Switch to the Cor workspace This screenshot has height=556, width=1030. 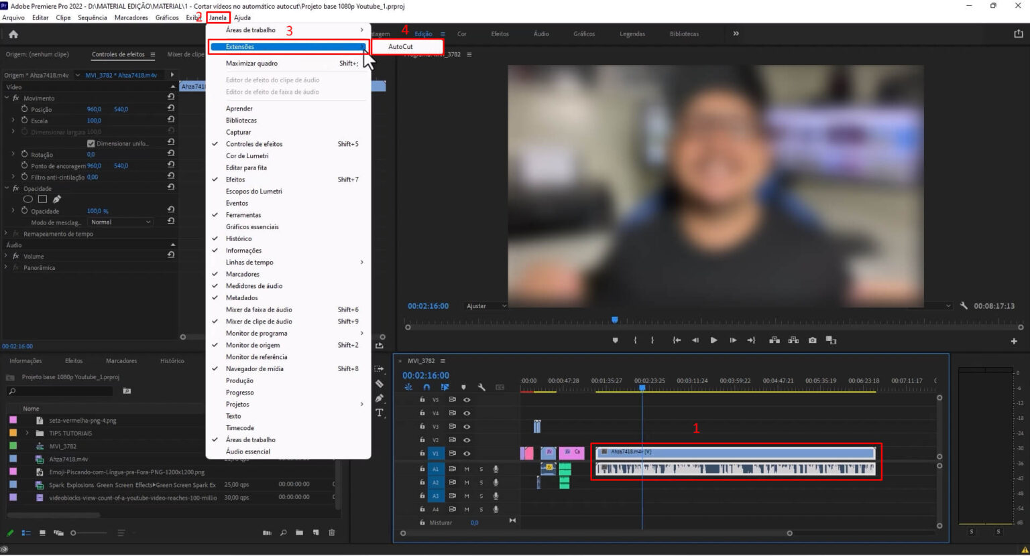pyautogui.click(x=461, y=34)
